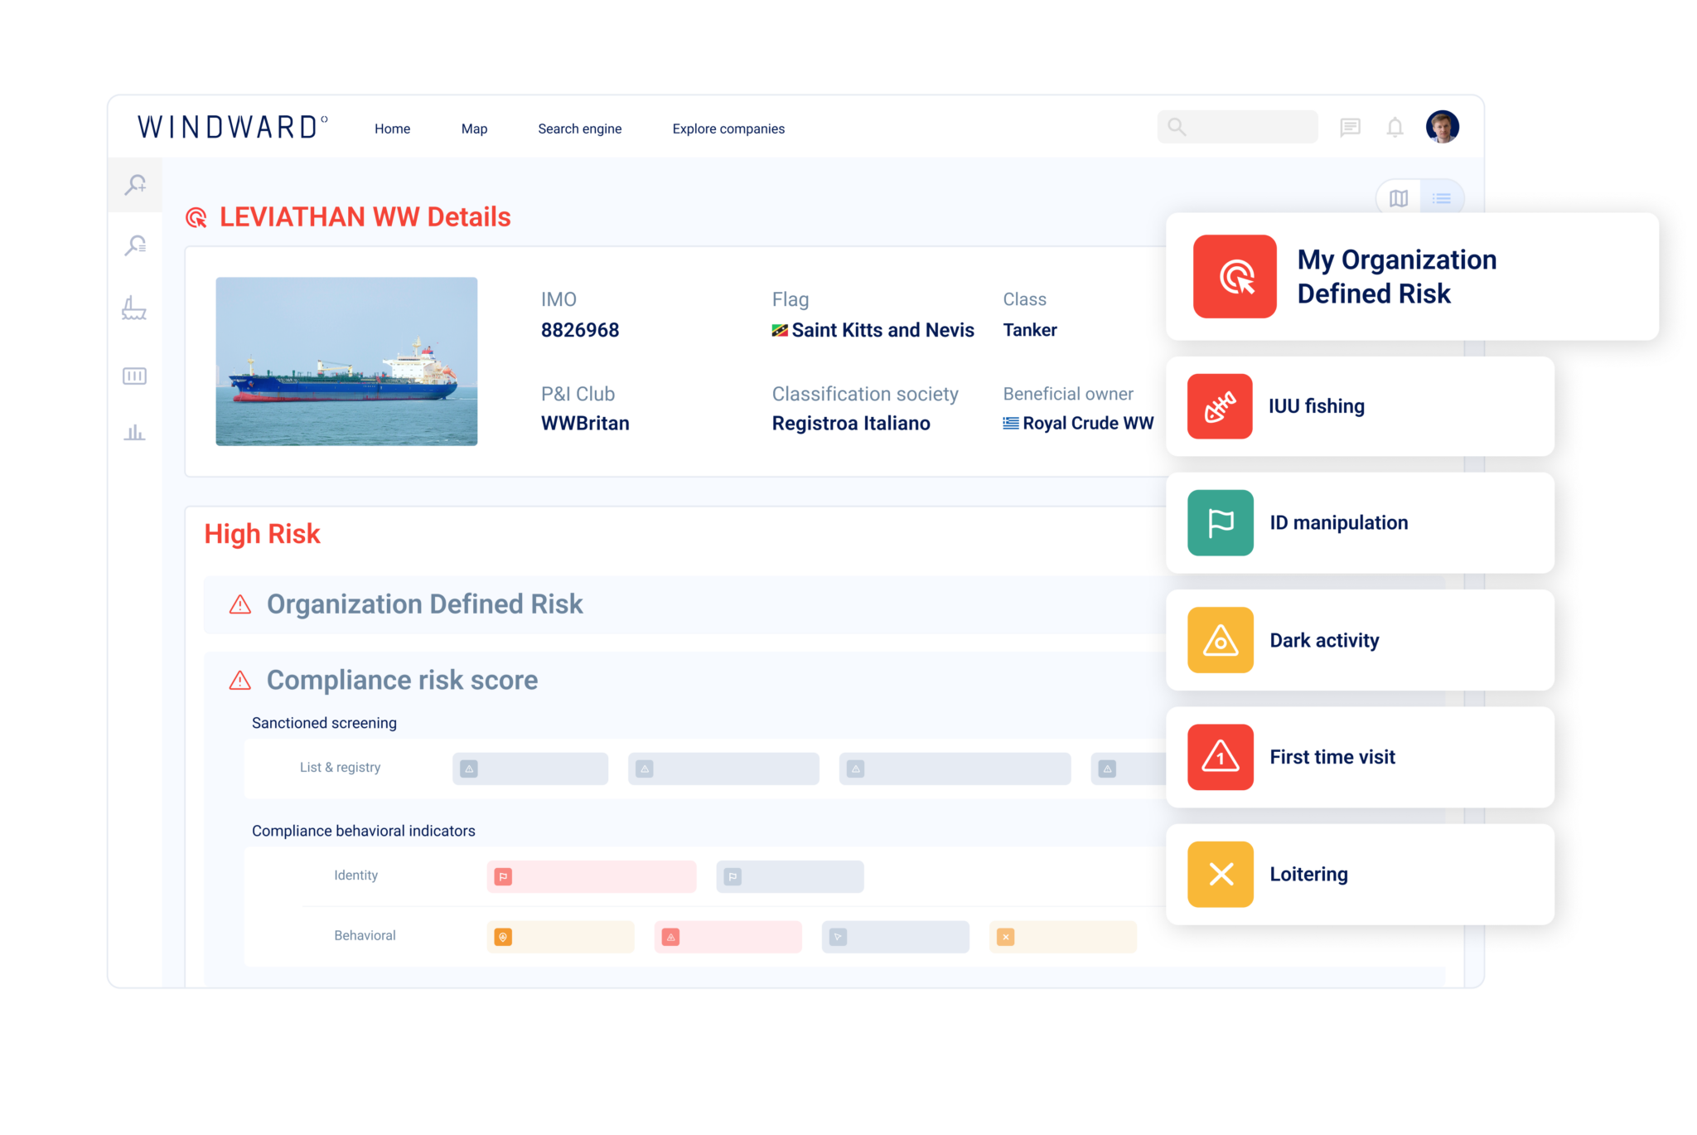Open the messages chat icon
Screen dimensions: 1697x1135
tap(1350, 128)
